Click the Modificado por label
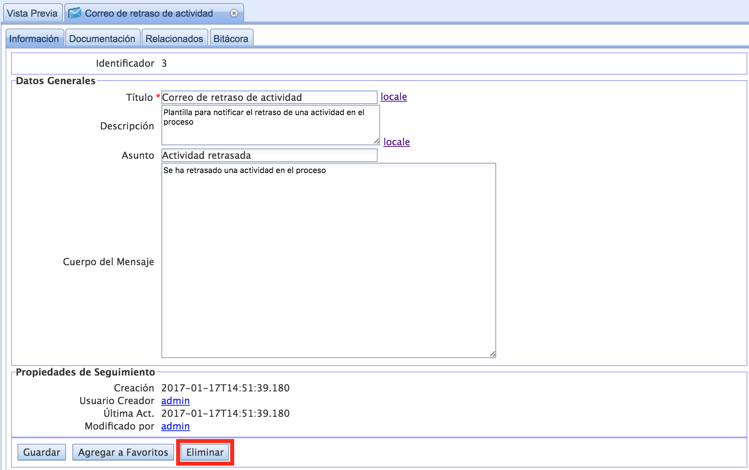 tap(119, 426)
